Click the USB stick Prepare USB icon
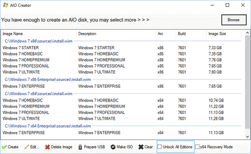 point(80,147)
